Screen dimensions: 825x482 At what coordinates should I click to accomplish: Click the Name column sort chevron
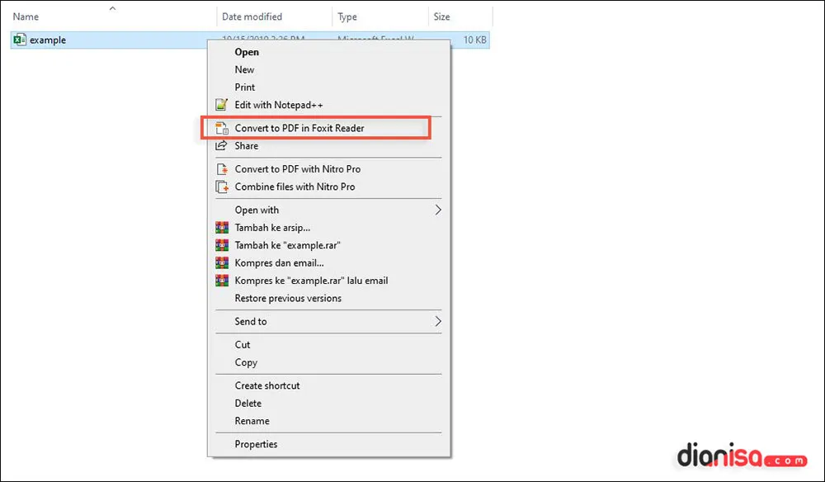click(x=112, y=8)
